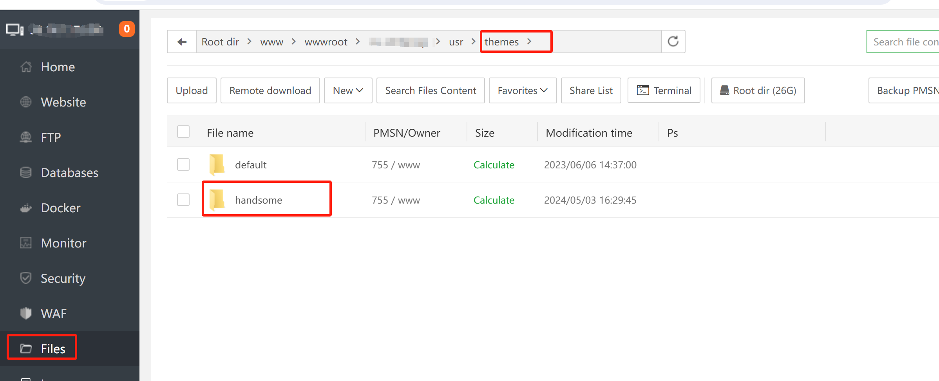Click the Upload button
This screenshot has width=939, height=381.
click(x=192, y=90)
